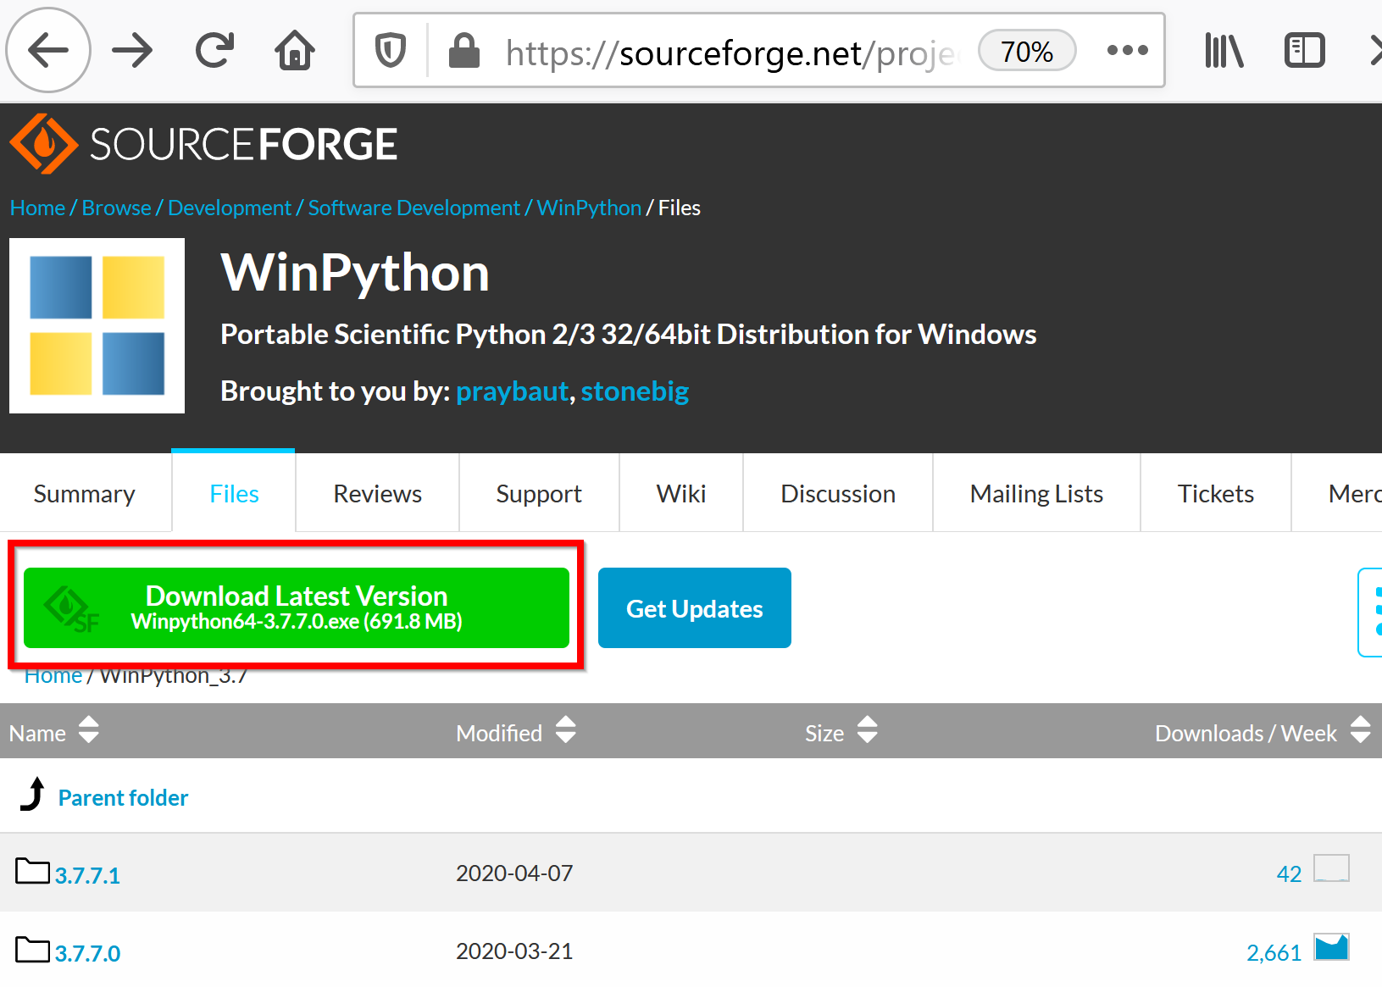Toggle the browser sidebar icon
Screen dimensions: 1382x987
pos(1304,51)
